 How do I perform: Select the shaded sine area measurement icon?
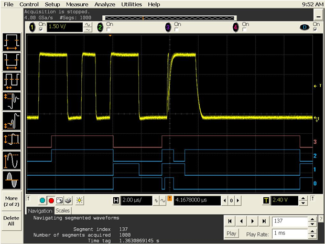(12, 180)
